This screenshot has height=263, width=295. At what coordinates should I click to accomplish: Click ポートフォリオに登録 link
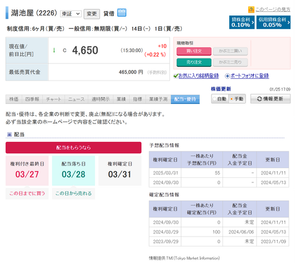(x=250, y=76)
